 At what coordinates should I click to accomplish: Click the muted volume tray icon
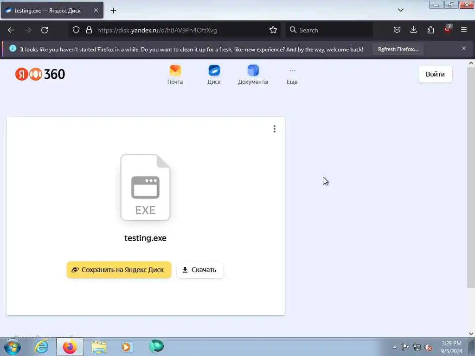pos(428,348)
